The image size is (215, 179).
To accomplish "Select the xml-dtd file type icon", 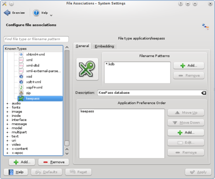I will point(21,65).
